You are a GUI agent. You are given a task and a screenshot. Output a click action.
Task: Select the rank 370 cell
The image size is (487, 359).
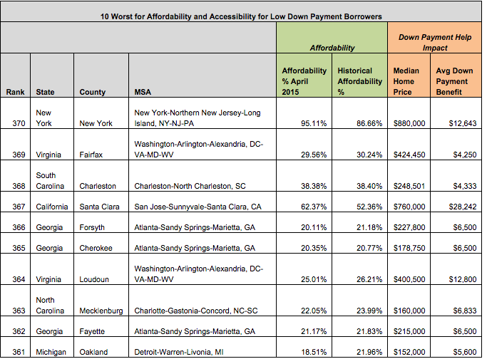point(15,123)
